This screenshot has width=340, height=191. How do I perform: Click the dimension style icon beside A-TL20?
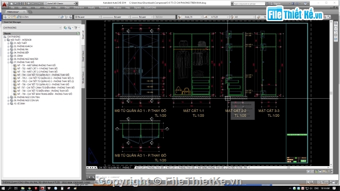(206, 17)
